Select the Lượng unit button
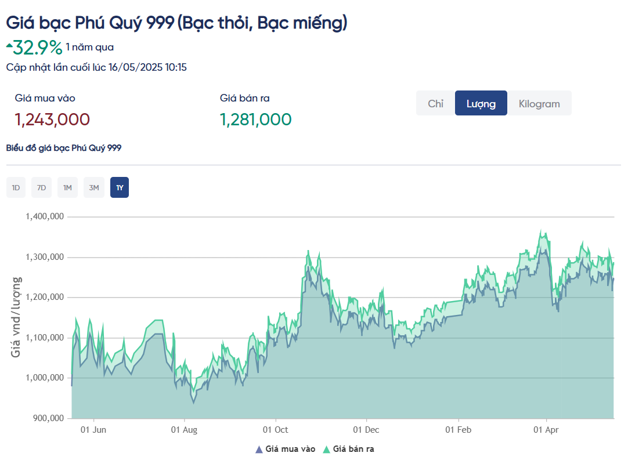 click(481, 103)
